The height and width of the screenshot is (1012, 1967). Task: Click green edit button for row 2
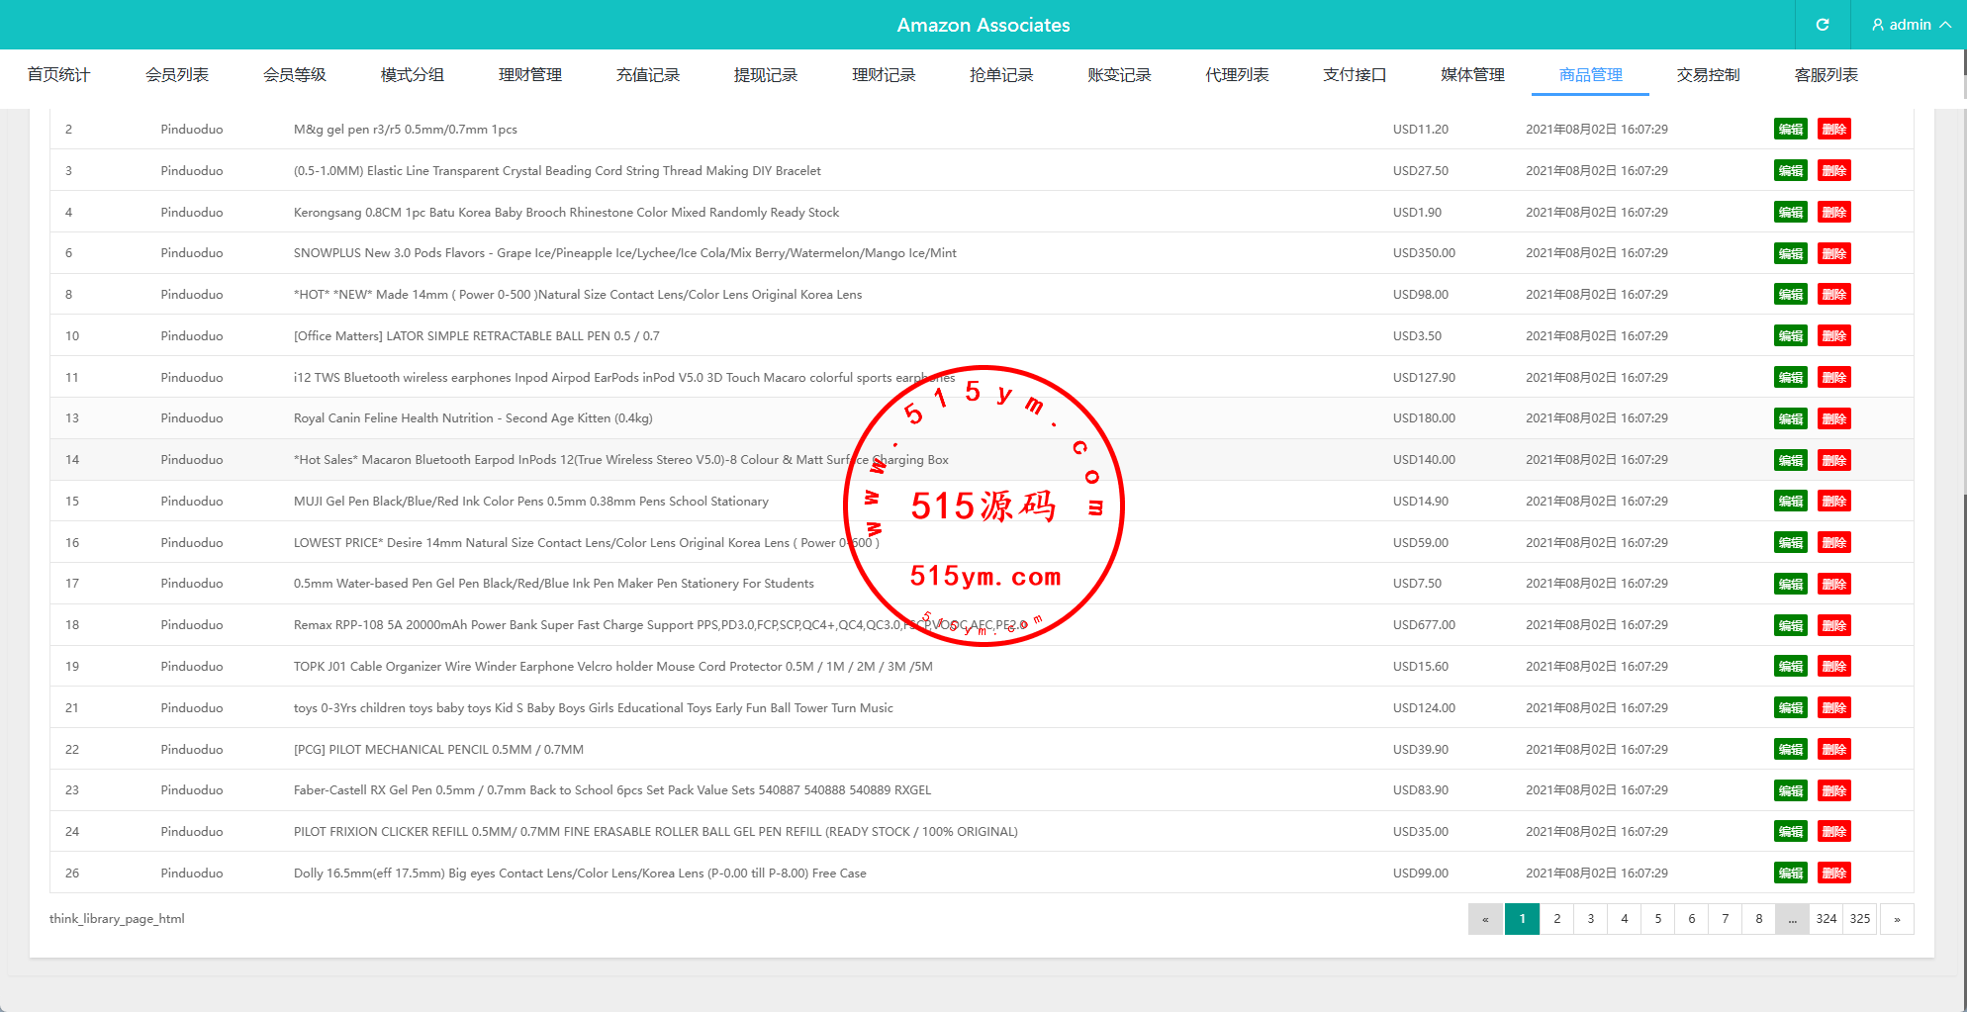[1790, 130]
